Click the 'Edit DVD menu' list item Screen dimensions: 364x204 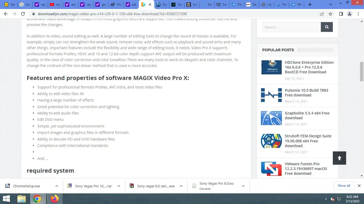tap(50, 120)
